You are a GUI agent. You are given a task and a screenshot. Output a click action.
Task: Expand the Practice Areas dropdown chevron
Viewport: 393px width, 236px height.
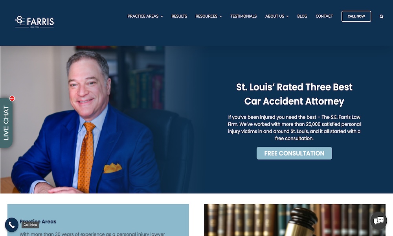tap(162, 16)
